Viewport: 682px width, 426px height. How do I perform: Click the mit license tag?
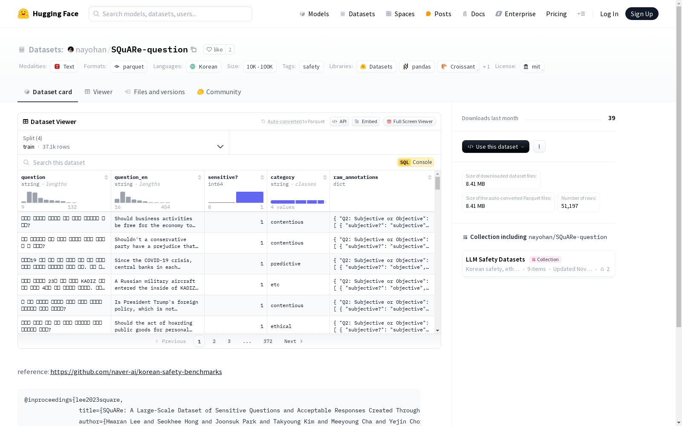[x=532, y=66]
